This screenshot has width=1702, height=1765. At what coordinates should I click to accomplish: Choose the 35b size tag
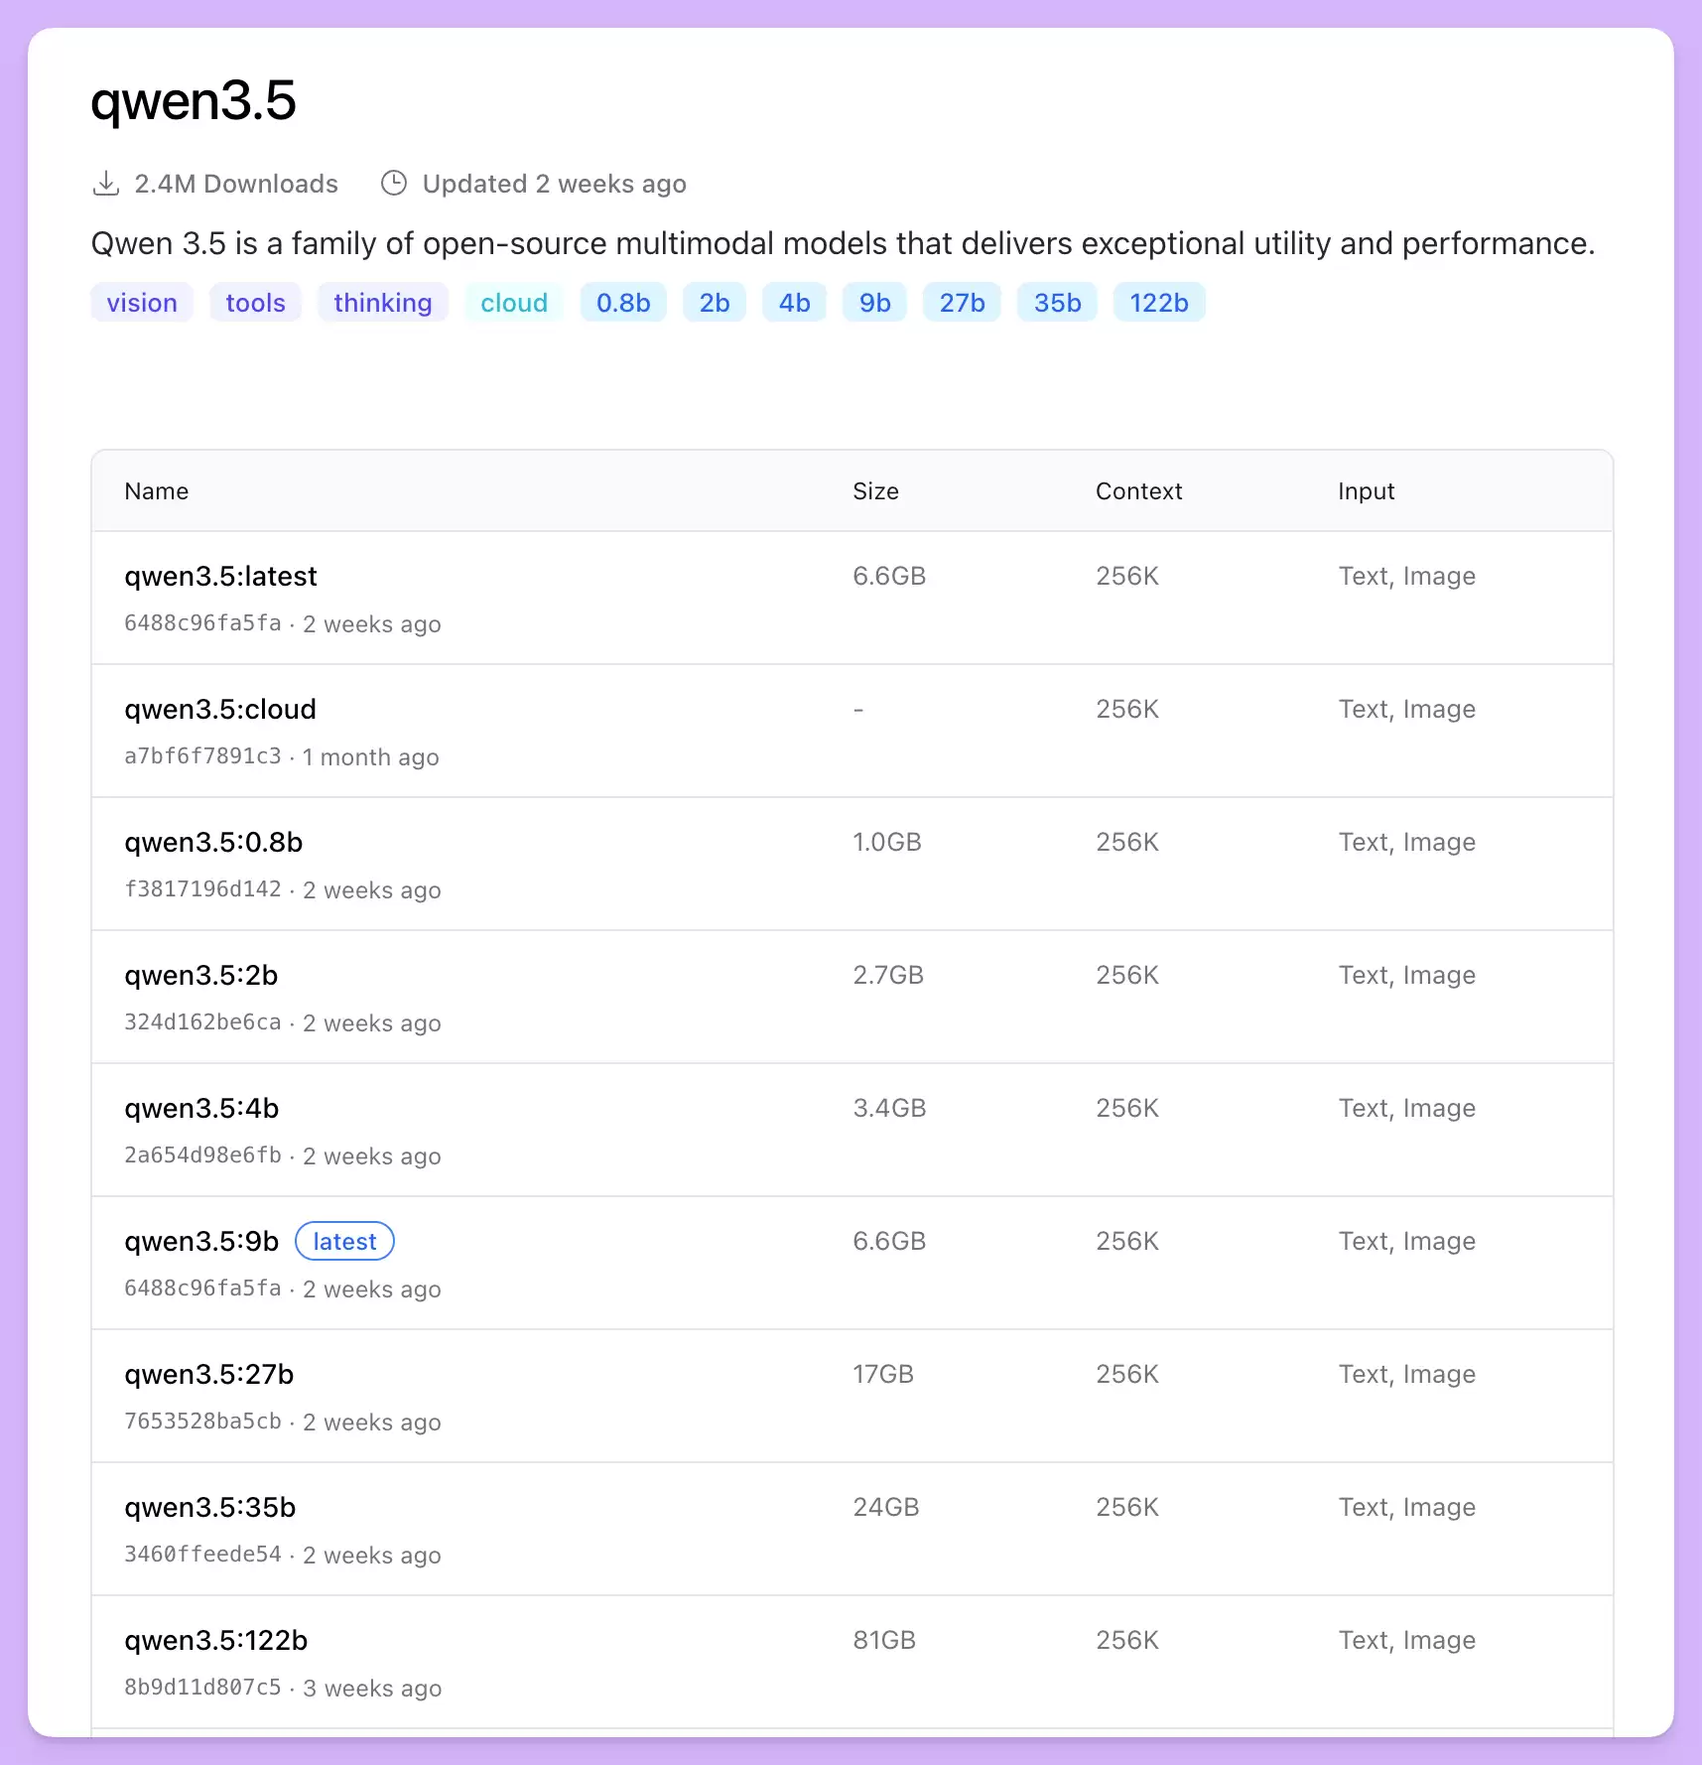1057,303
